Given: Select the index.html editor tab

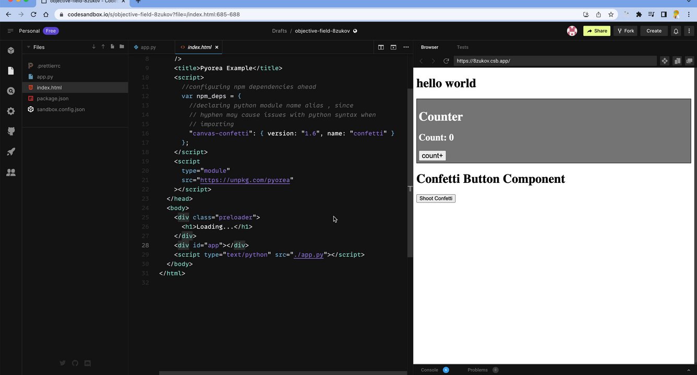Looking at the screenshot, I should (x=199, y=47).
